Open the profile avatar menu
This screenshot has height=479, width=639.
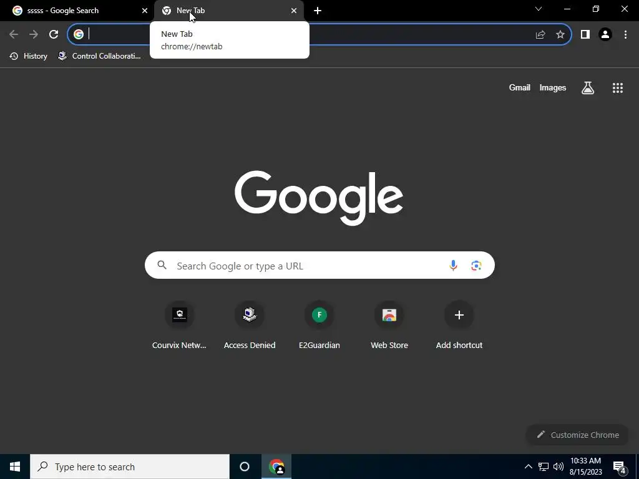pyautogui.click(x=605, y=35)
